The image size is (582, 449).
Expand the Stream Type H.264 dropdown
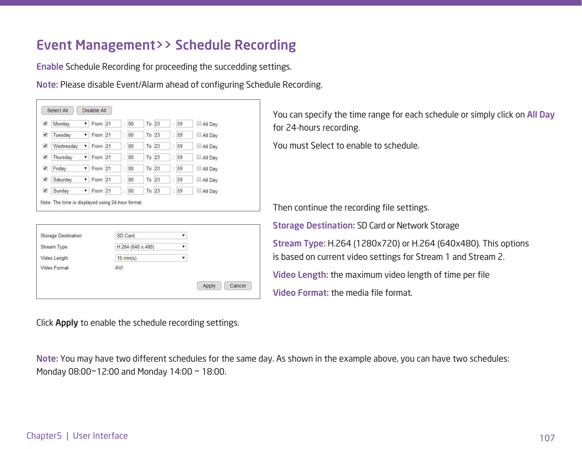tap(151, 247)
